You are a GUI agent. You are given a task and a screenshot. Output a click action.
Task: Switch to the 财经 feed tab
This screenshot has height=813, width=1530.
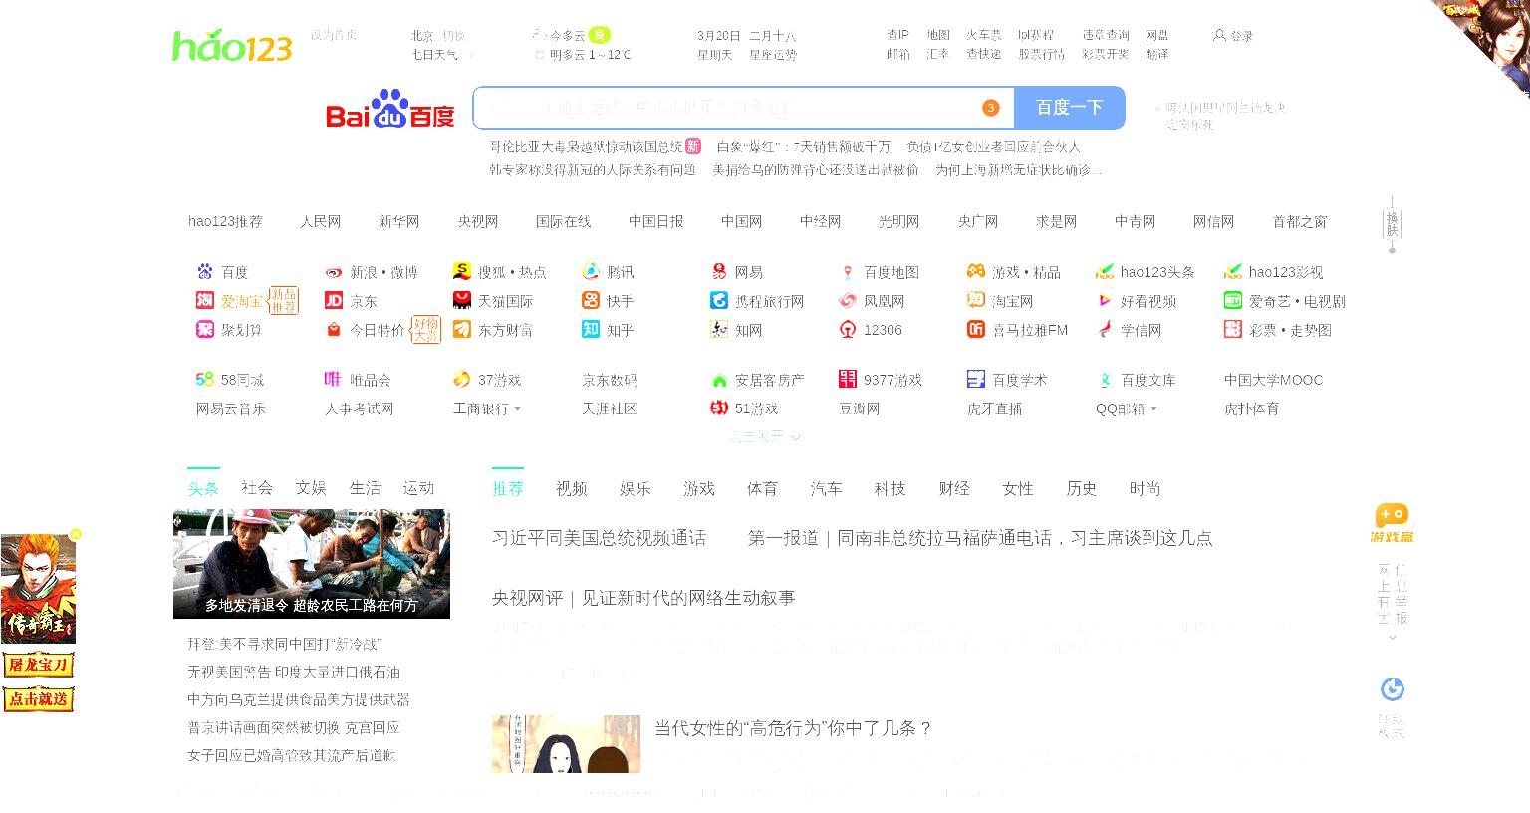coord(954,488)
